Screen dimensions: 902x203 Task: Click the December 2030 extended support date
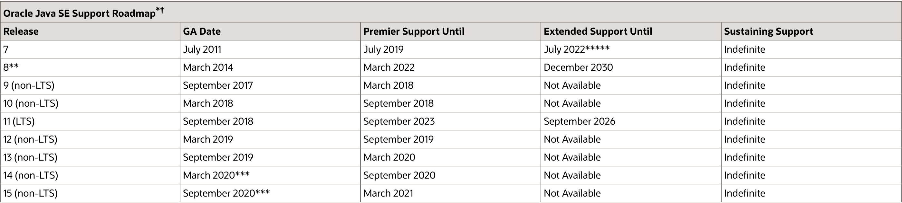pyautogui.click(x=578, y=67)
